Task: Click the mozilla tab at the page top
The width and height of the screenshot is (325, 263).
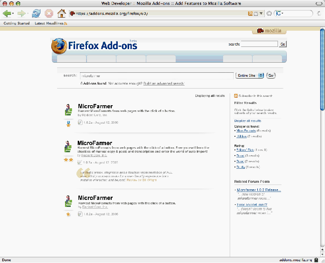Action: tap(269, 31)
